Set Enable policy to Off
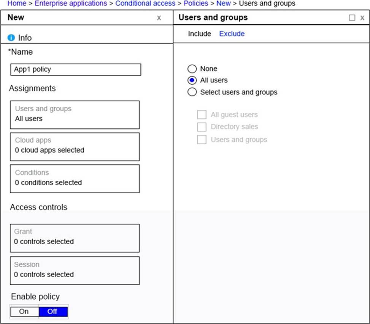 (53, 311)
